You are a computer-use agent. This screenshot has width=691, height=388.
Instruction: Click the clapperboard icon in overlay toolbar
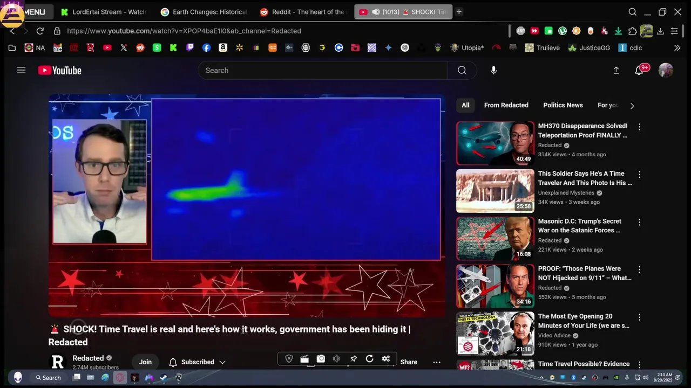[x=304, y=359]
